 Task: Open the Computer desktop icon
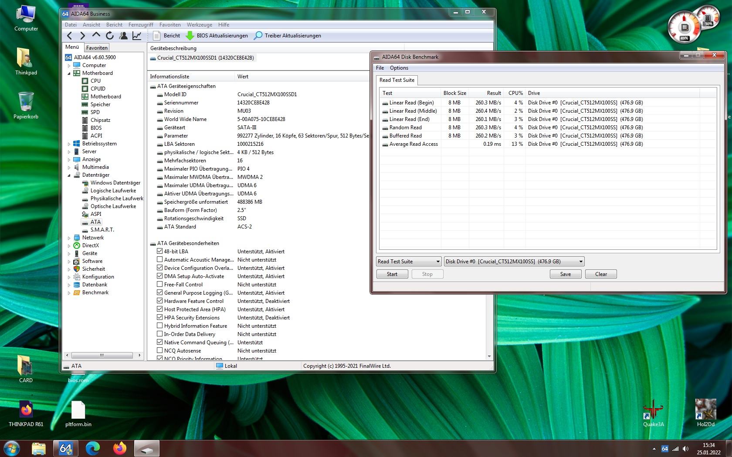coord(26,18)
